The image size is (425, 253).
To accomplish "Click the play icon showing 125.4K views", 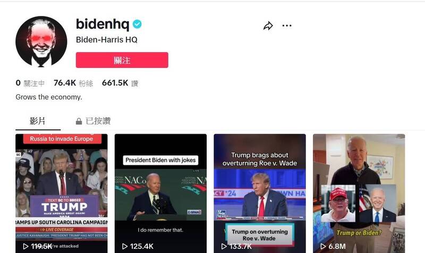I will (125, 246).
